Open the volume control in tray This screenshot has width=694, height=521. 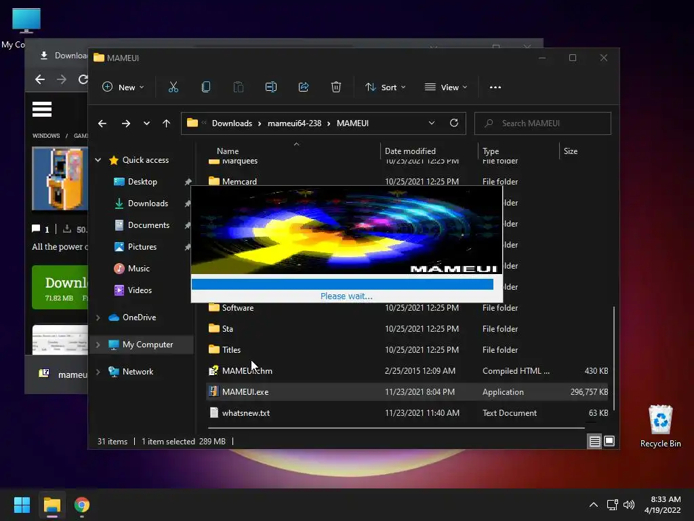click(x=628, y=505)
